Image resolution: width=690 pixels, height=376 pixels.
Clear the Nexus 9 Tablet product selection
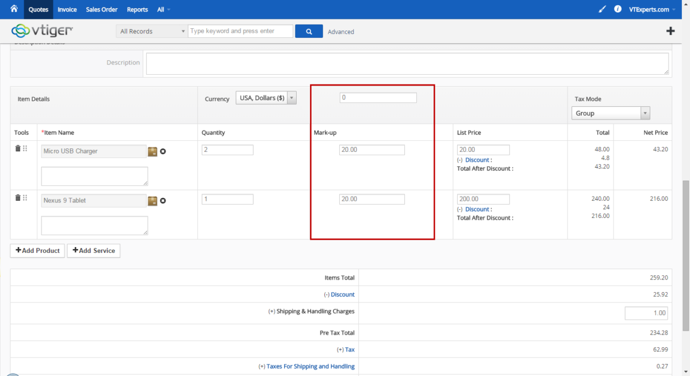coord(163,201)
